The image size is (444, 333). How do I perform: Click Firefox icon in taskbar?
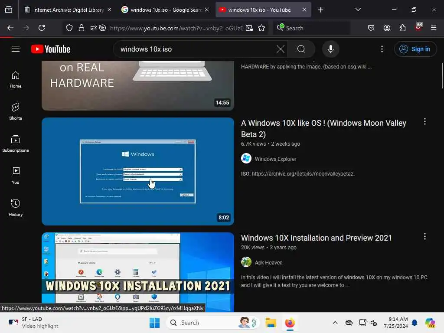[x=290, y=323]
